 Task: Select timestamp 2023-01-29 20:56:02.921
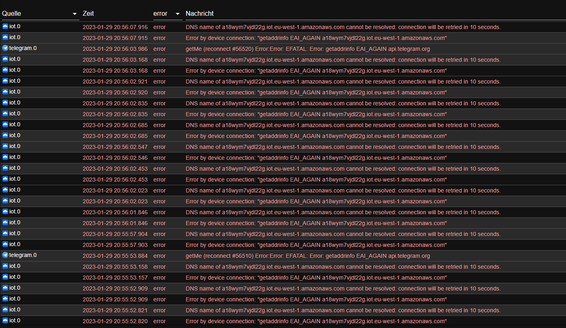[x=115, y=81]
